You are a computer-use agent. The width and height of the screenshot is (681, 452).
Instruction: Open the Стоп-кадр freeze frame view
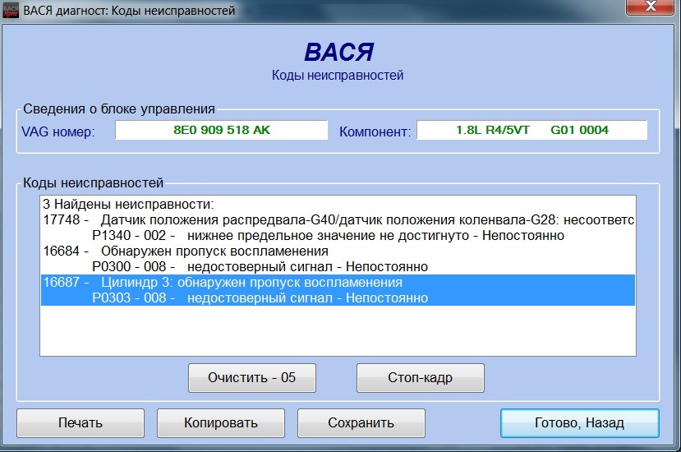(x=420, y=378)
